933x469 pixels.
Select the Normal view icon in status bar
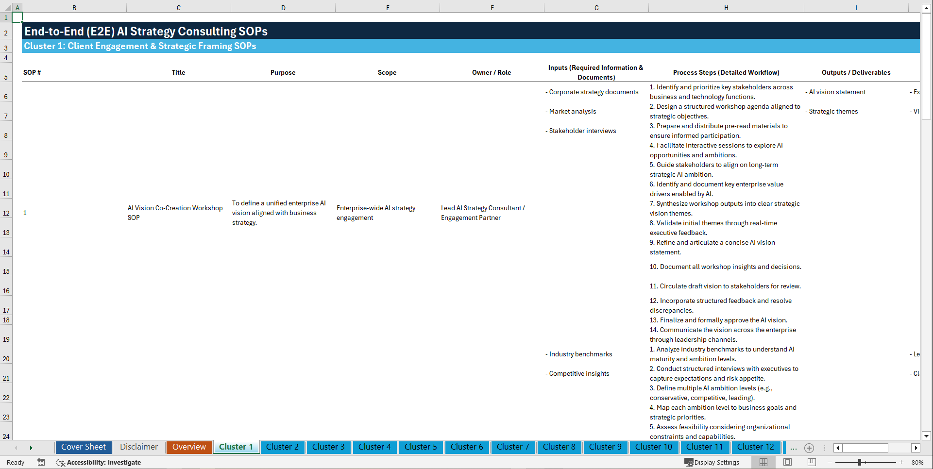[x=763, y=462]
